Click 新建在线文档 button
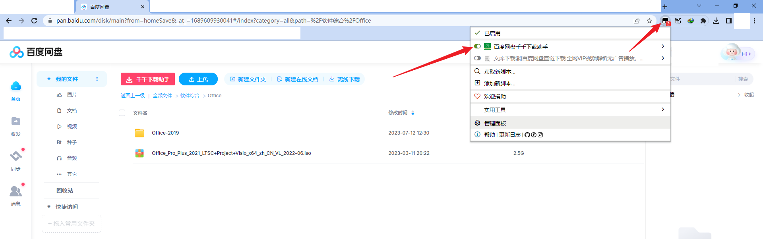The image size is (763, 239). [298, 79]
